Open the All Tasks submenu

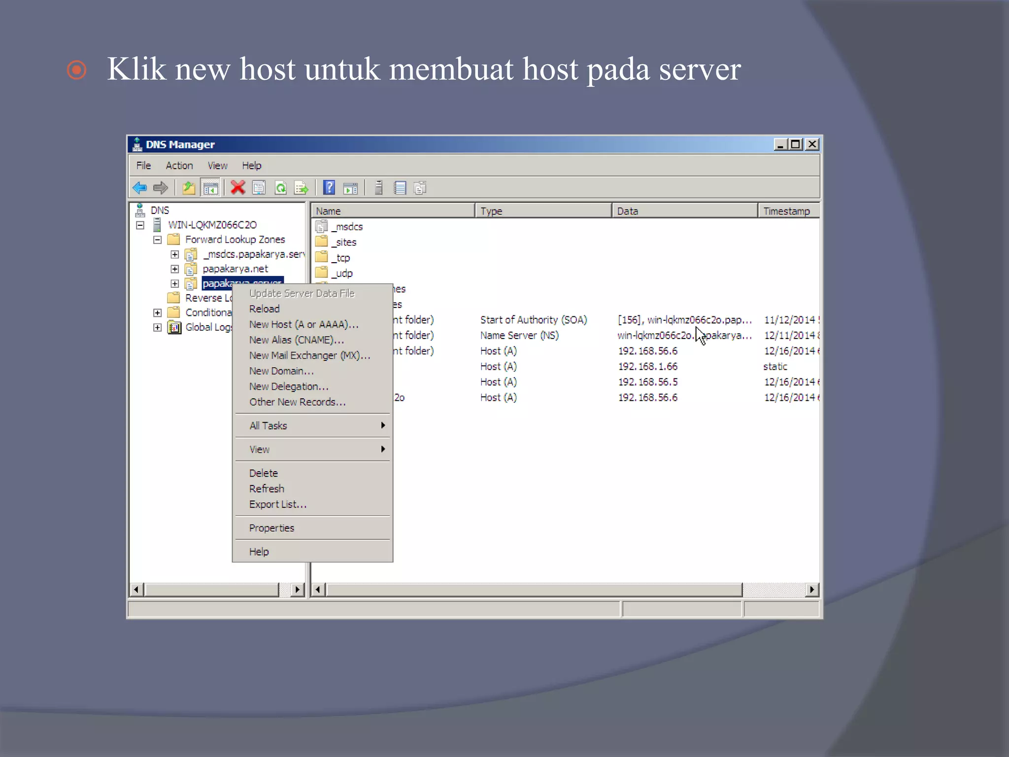[312, 426]
